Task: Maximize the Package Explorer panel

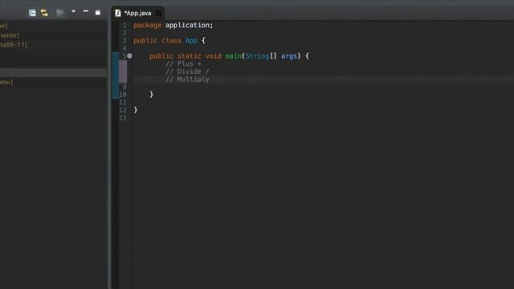Action: pyautogui.click(x=98, y=13)
